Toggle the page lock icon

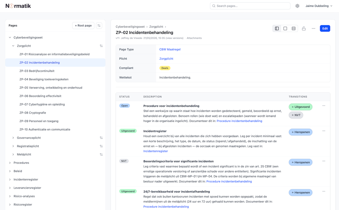click(304, 29)
